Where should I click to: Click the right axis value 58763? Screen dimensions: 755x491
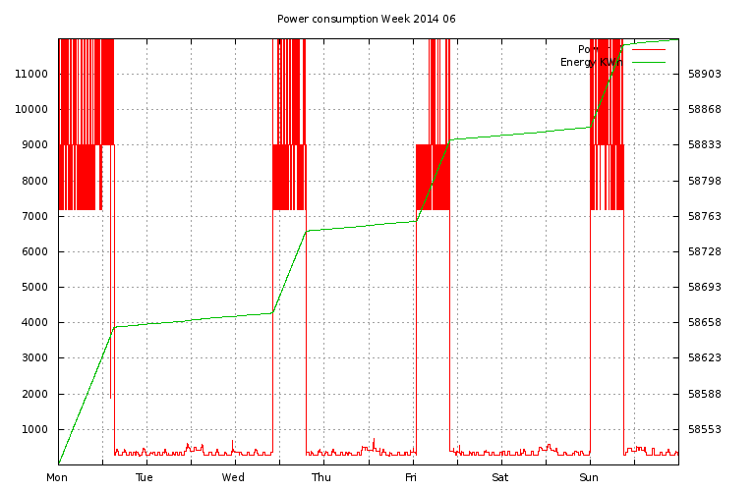(x=705, y=216)
